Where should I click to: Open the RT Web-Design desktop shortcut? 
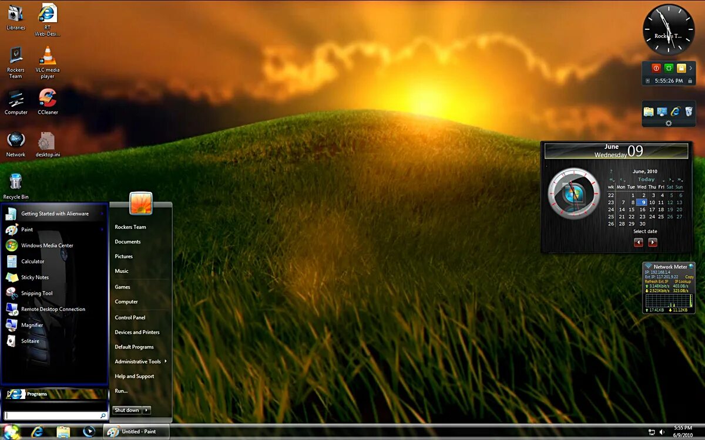tap(48, 21)
